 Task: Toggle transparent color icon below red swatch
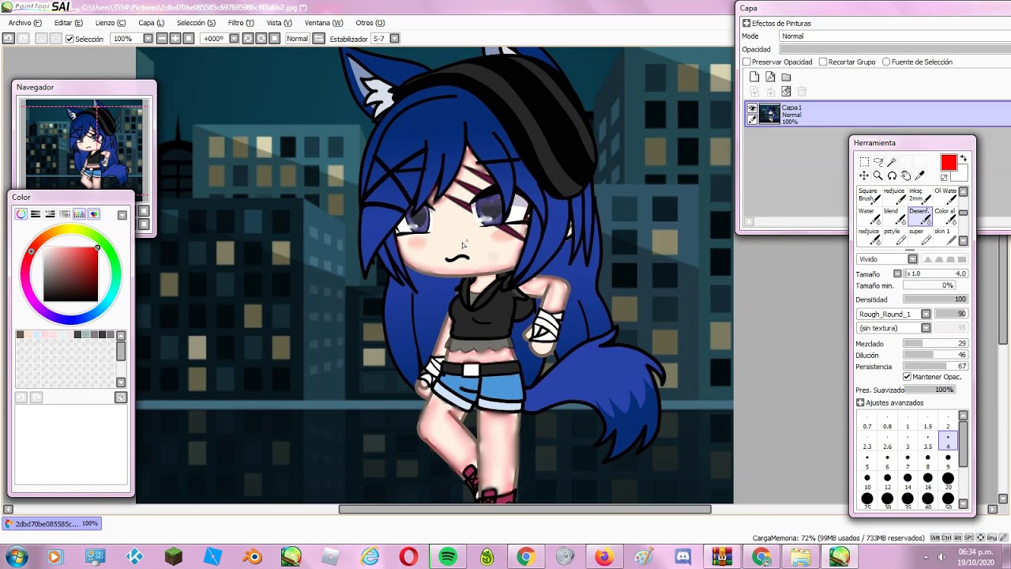(944, 177)
